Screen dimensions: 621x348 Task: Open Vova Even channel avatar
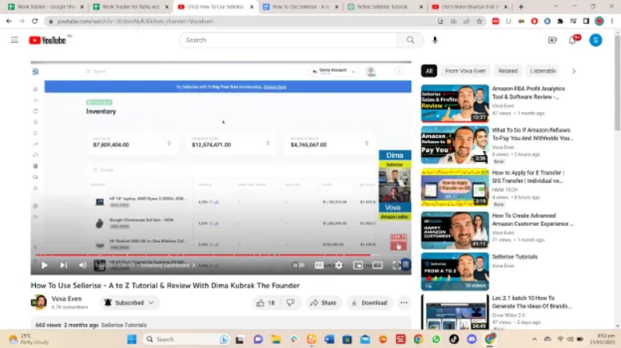pos(39,303)
